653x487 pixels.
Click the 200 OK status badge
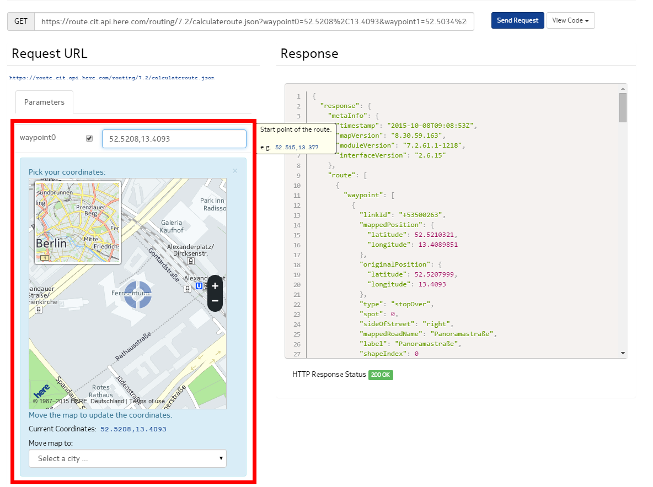pos(381,375)
